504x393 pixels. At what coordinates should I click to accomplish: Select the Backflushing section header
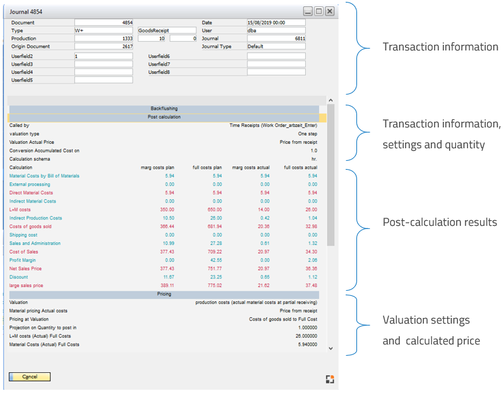(165, 109)
